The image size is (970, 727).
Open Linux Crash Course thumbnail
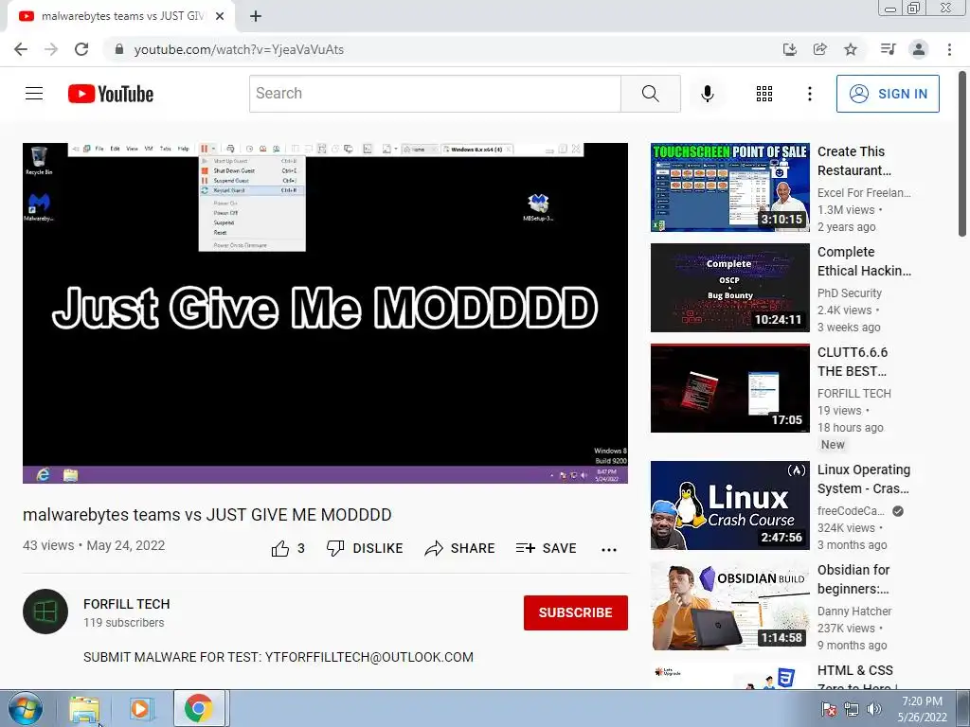[x=730, y=505]
